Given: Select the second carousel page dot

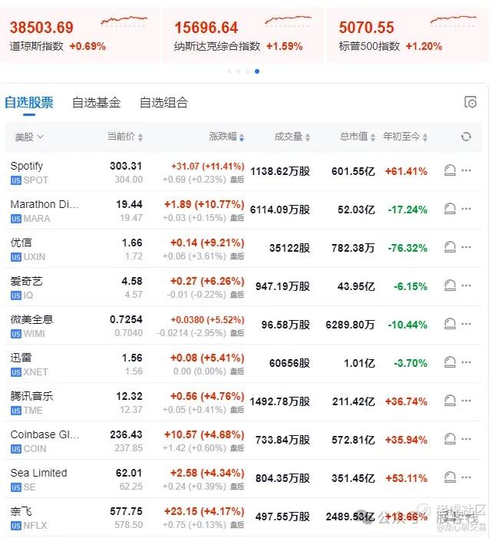Looking at the screenshot, I should point(239,71).
